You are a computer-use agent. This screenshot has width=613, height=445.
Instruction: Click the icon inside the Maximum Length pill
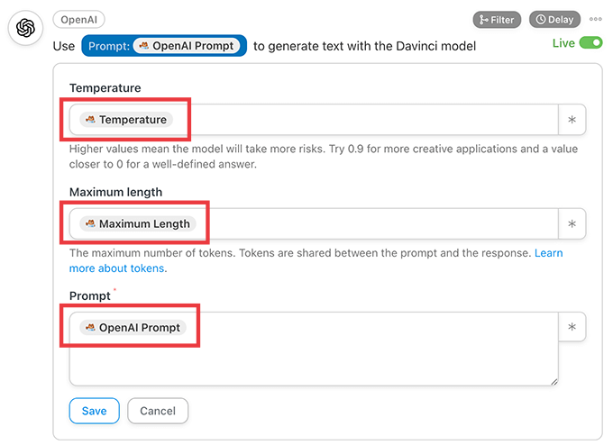point(89,224)
